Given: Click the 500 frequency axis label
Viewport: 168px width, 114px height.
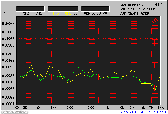Looking at the screenshot, I should pyautogui.click(x=91, y=107).
